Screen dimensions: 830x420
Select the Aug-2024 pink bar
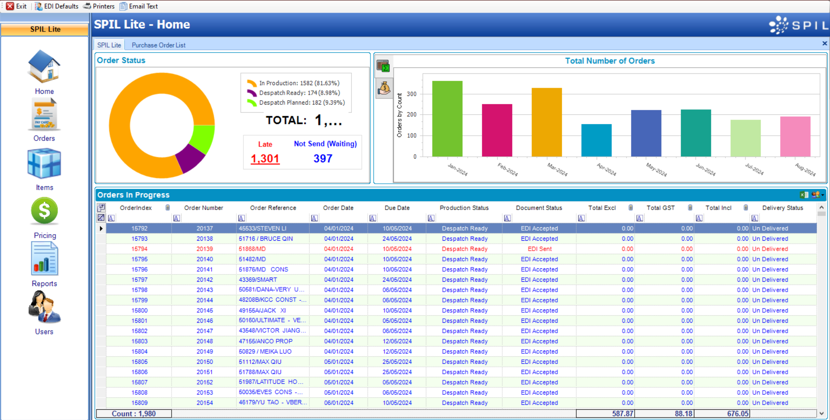pyautogui.click(x=795, y=137)
